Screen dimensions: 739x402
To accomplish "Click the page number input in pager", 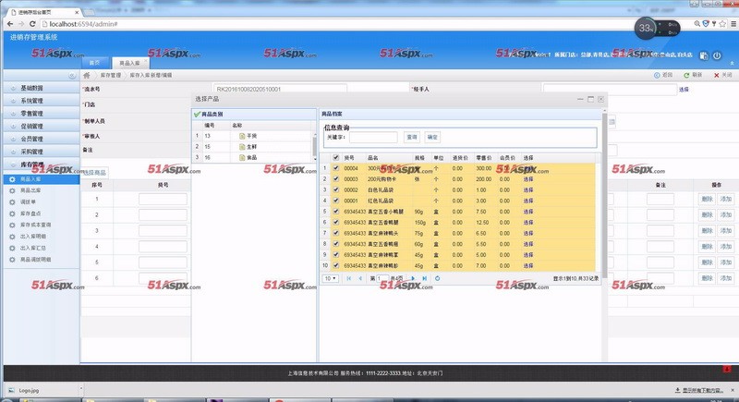I will pos(382,278).
